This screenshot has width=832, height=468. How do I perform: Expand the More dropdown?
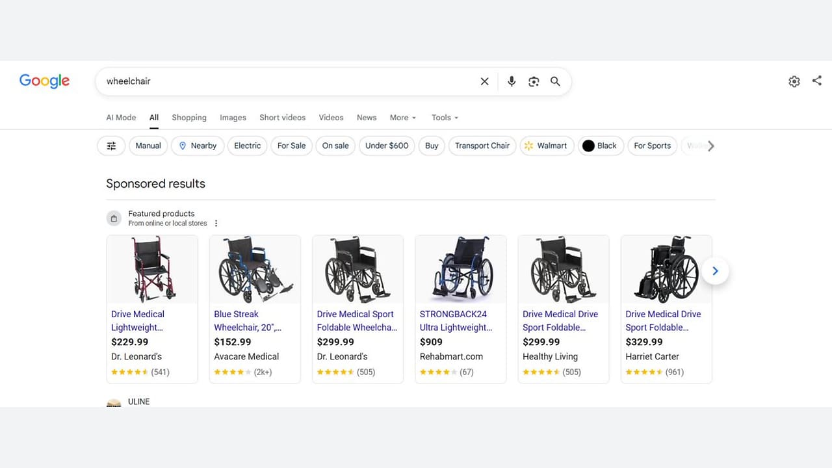pos(403,118)
